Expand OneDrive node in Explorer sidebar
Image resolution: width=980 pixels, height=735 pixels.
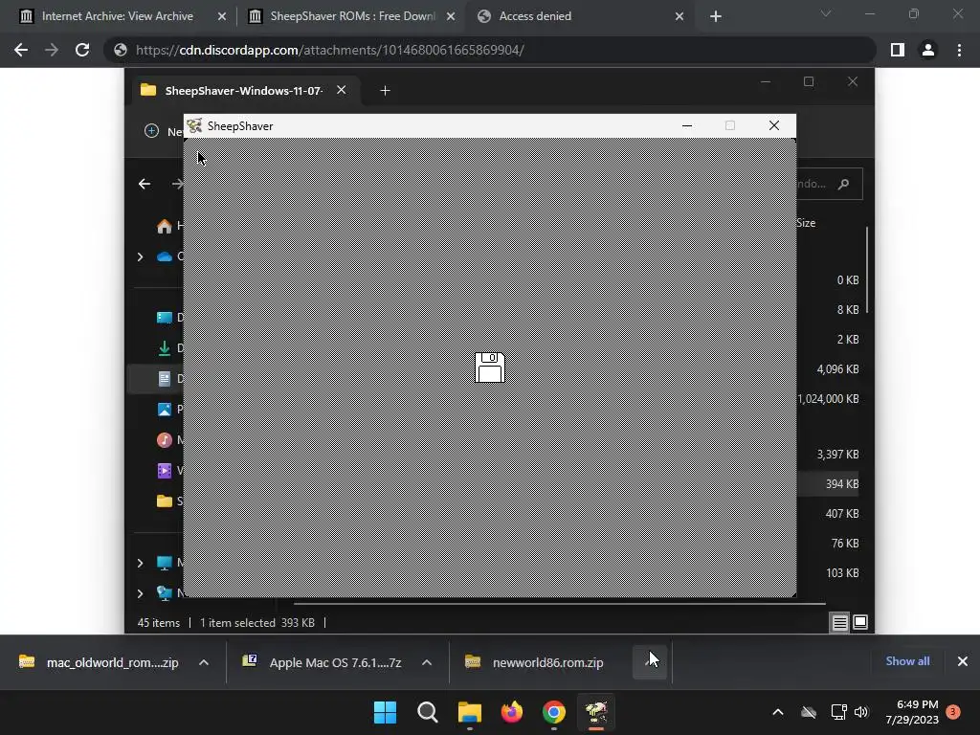(x=140, y=256)
